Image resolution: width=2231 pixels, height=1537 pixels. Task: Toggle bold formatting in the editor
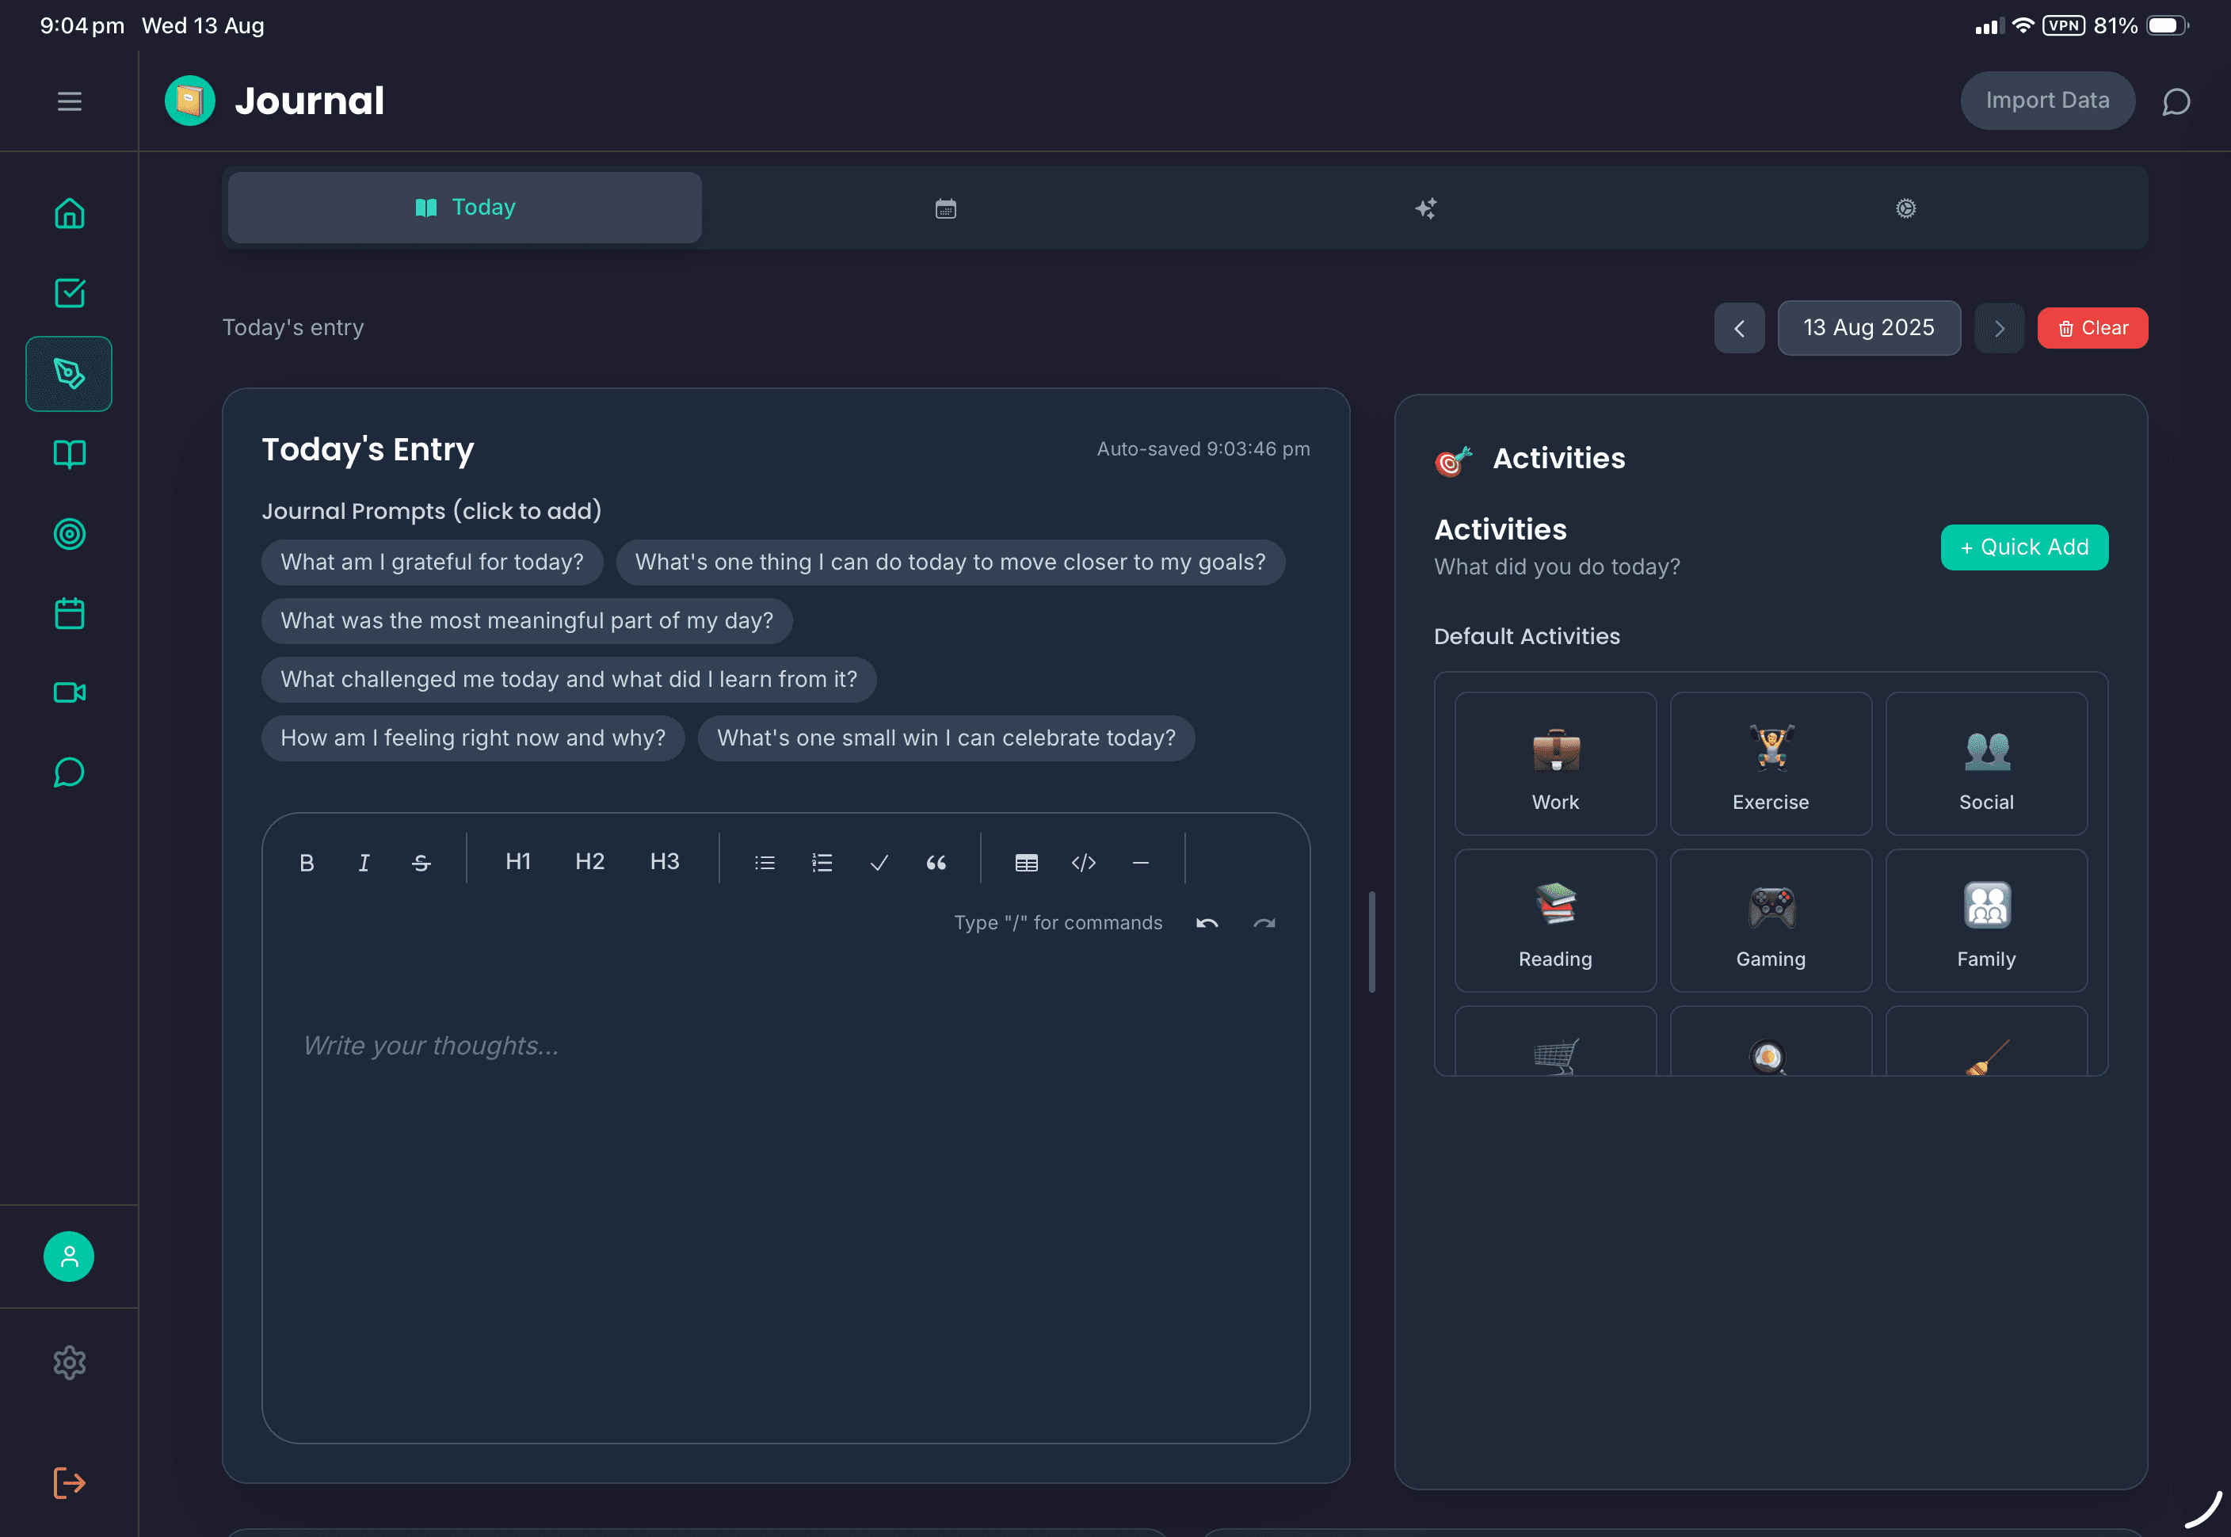[x=307, y=861]
